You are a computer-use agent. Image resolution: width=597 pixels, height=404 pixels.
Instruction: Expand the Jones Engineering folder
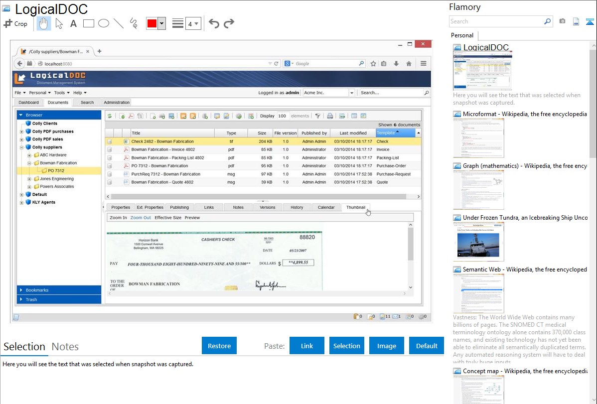click(x=29, y=179)
